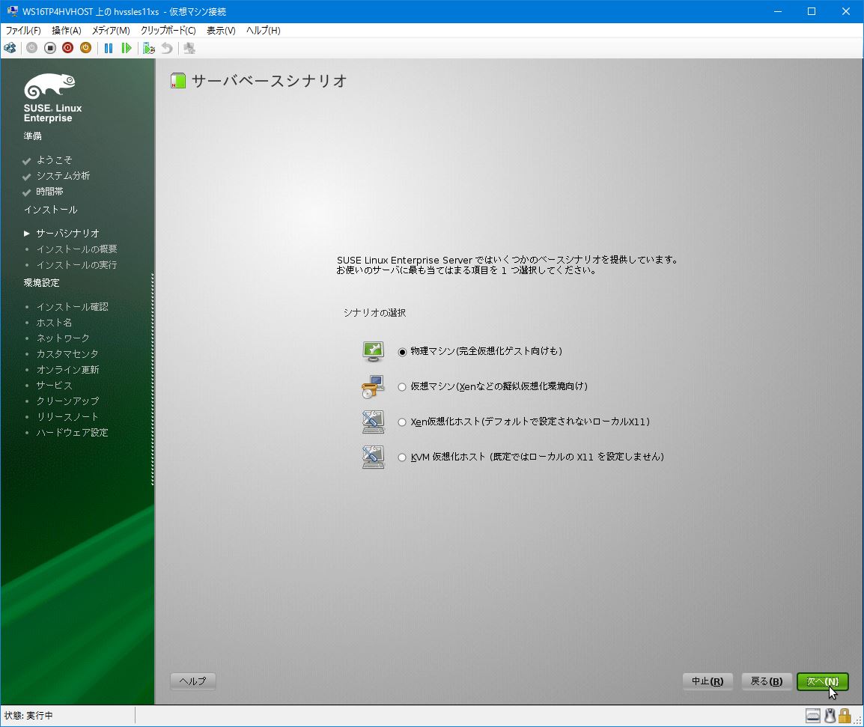
Task: Click the green Reset VM icon
Action: 127,48
